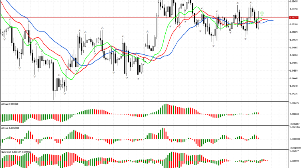The width and height of the screenshot is (301, 168).
Task: Click the 0.006725 scale value in AOcust panel
Action: [294, 103]
